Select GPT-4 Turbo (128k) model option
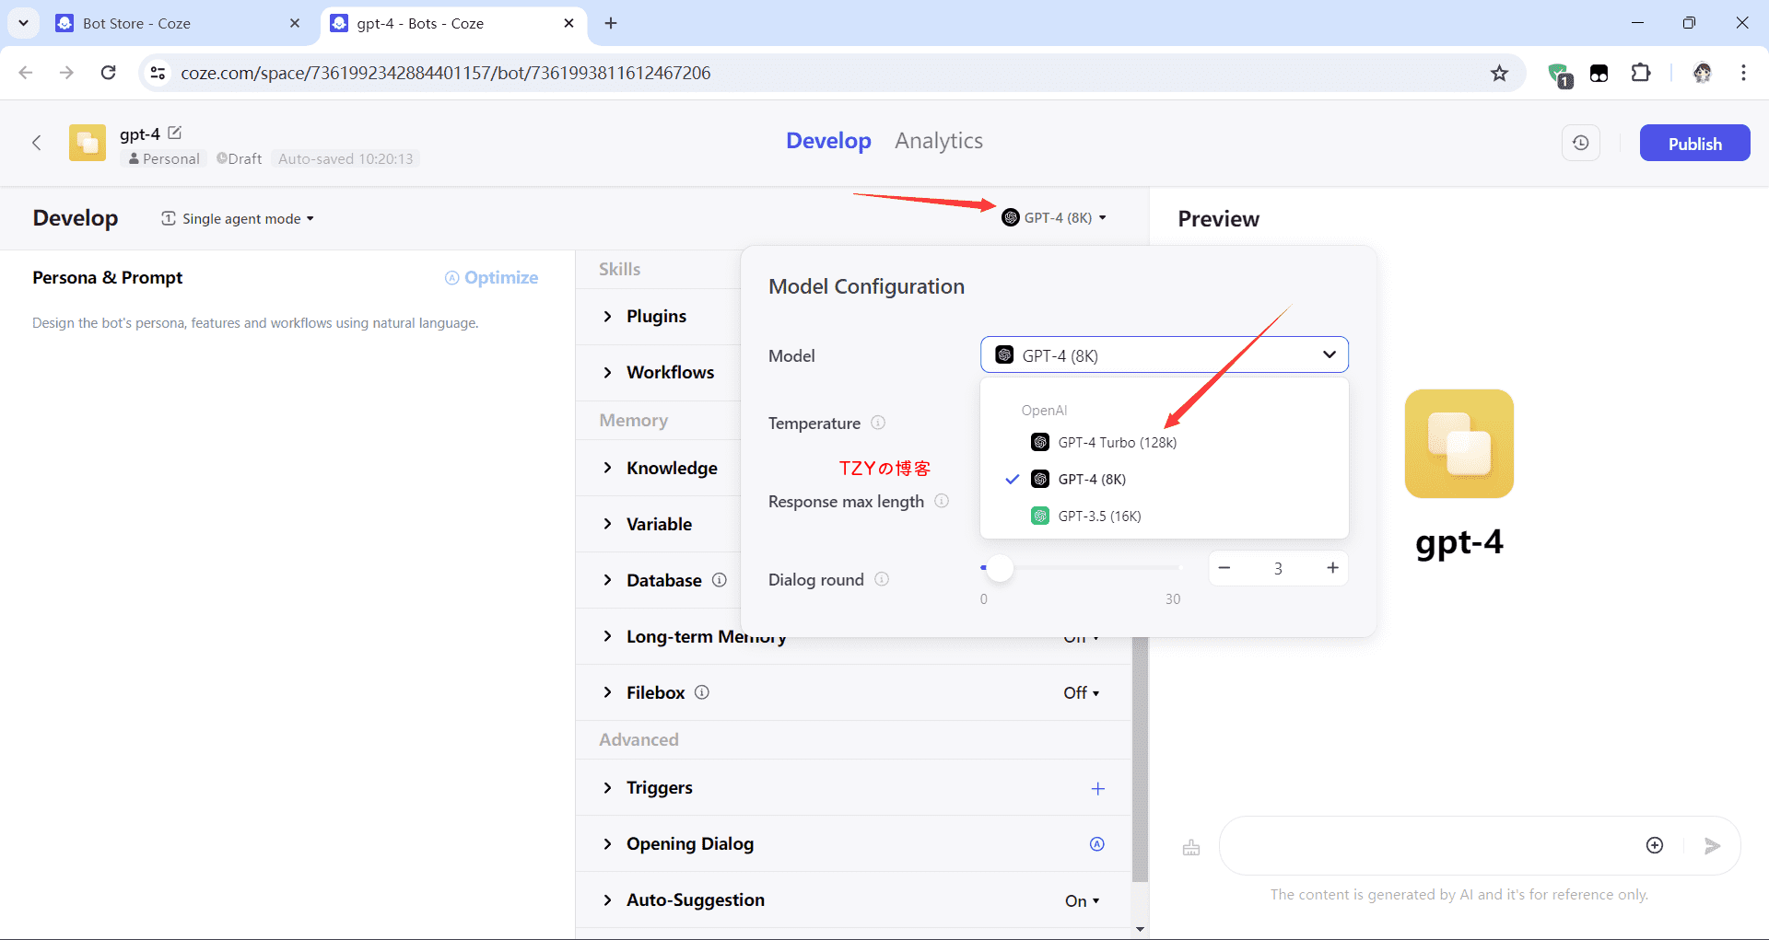This screenshot has width=1769, height=940. tap(1117, 443)
